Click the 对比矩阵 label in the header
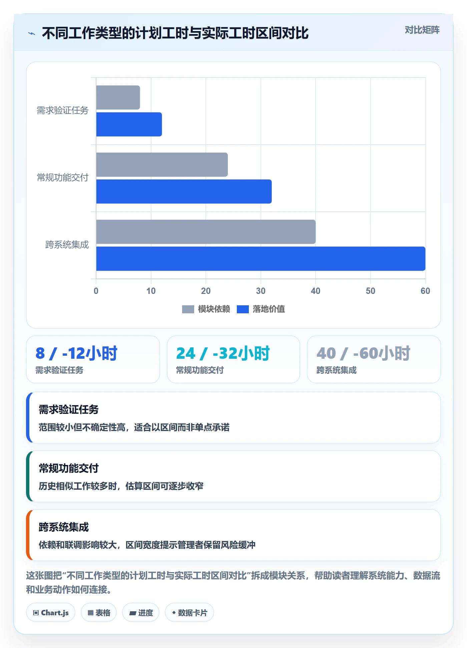Viewport: 467px width, 648px height. pos(422,30)
